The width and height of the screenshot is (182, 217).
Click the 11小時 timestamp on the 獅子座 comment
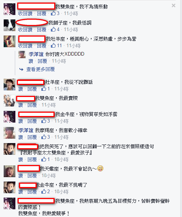point(71,30)
